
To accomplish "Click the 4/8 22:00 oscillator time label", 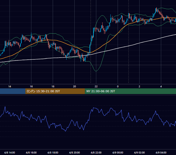I will point(96,152).
